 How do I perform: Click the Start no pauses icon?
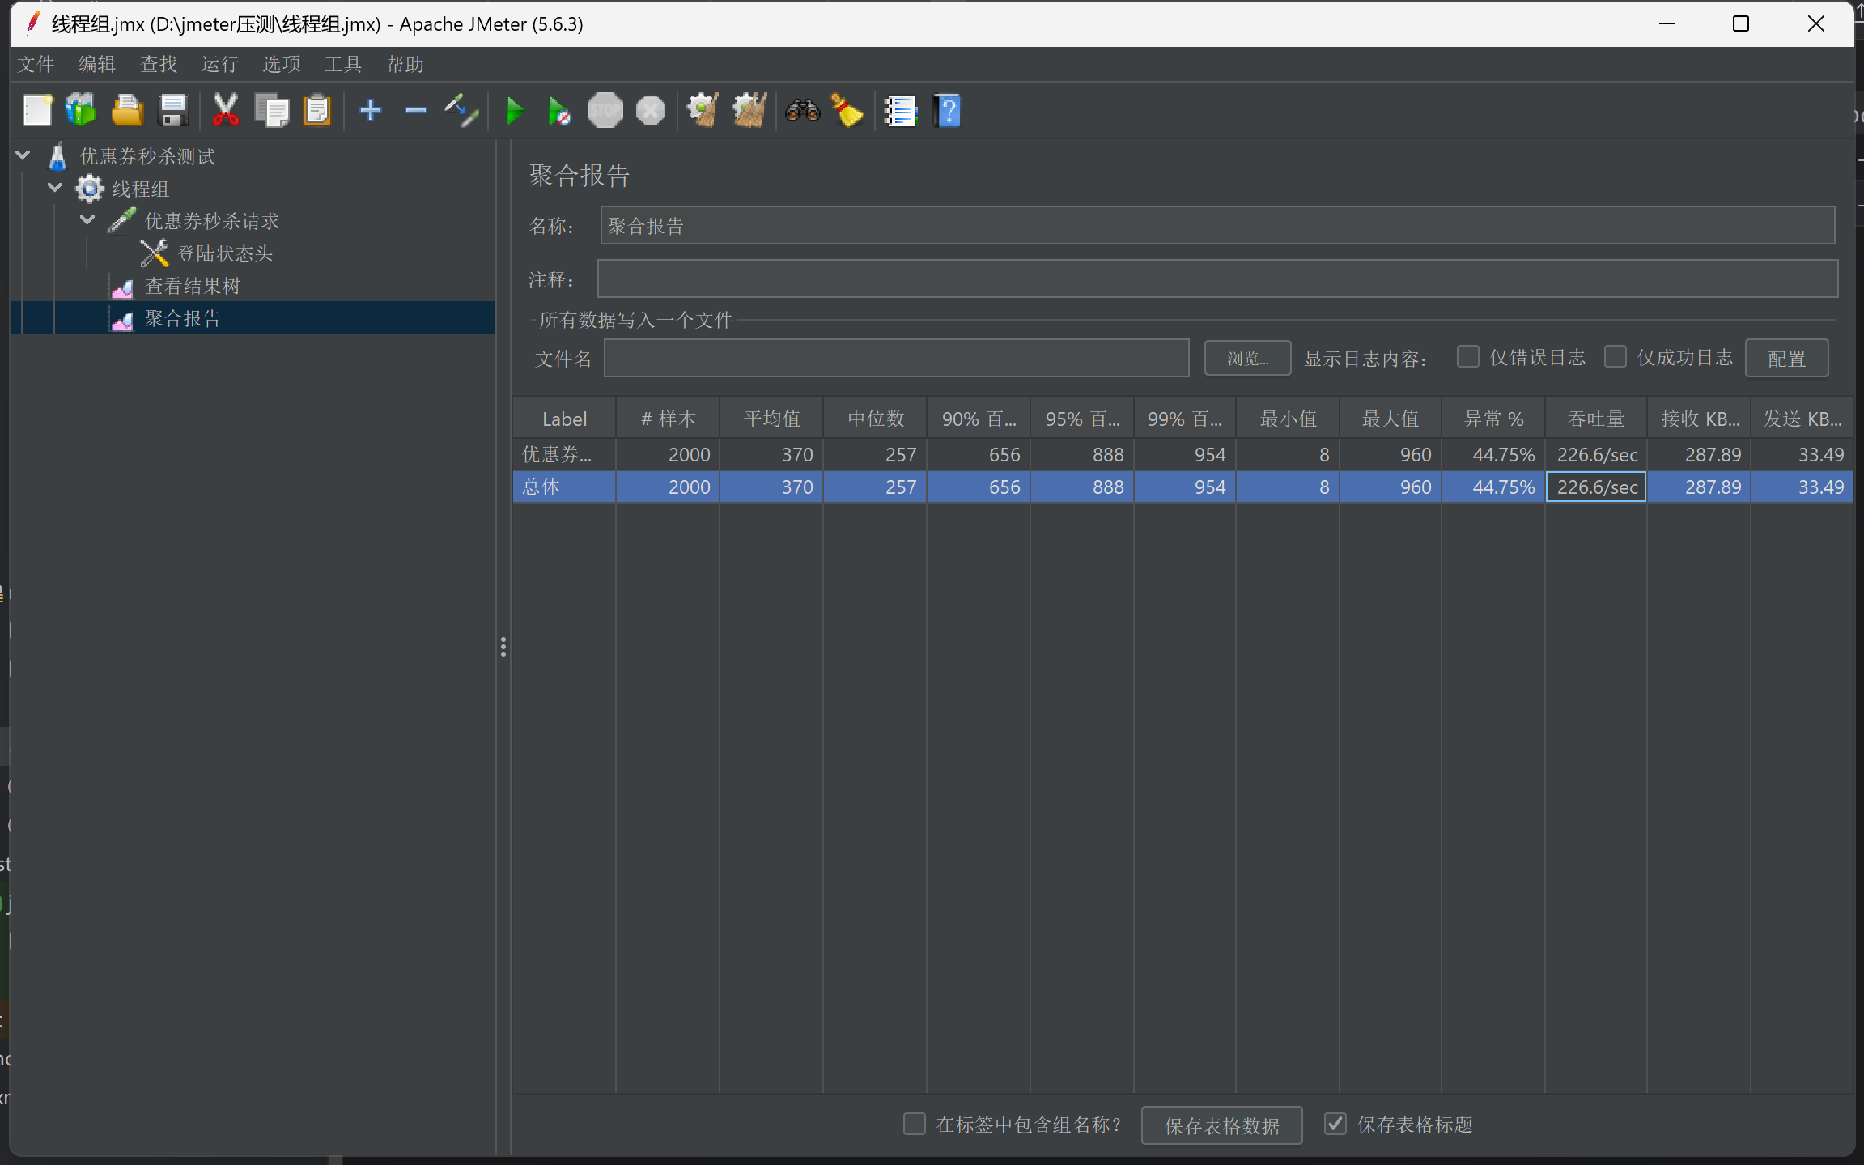559,111
